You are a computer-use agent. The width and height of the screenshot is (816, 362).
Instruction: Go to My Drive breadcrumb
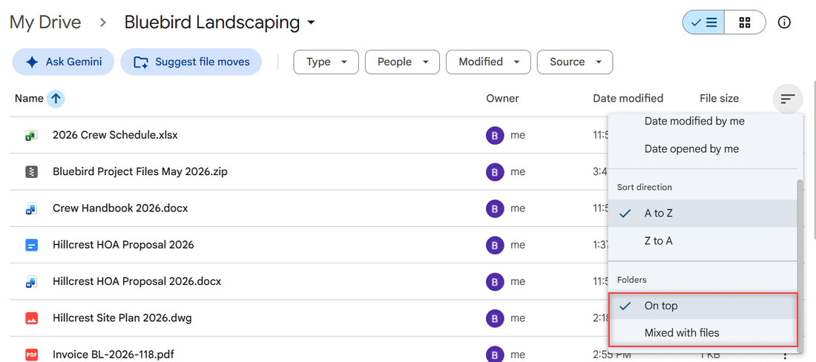click(45, 22)
